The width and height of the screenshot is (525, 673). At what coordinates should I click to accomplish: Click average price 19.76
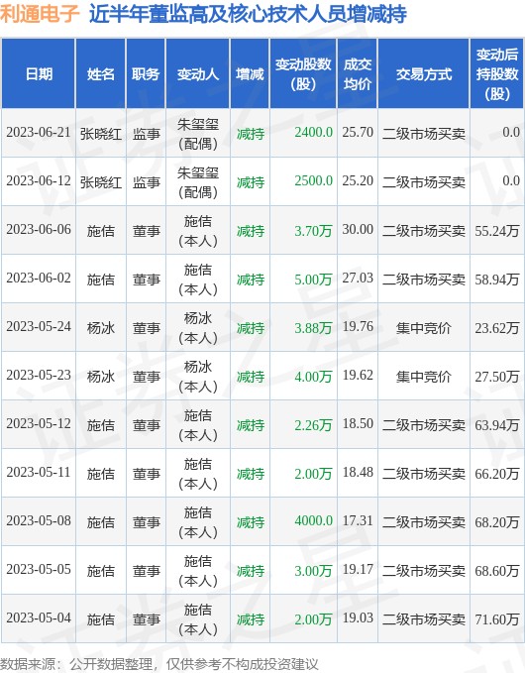pyautogui.click(x=358, y=327)
